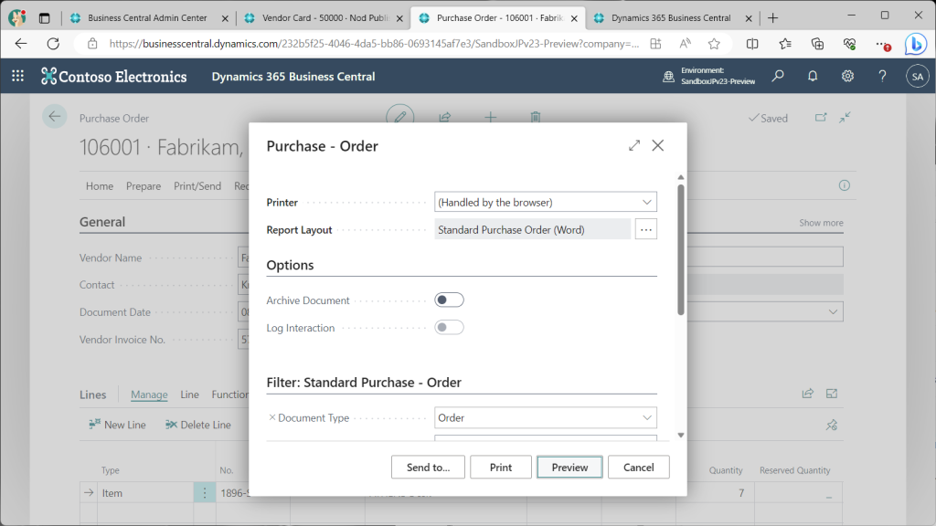Viewport: 936px width, 526px height.
Task: Click New Line action
Action: pyautogui.click(x=117, y=425)
